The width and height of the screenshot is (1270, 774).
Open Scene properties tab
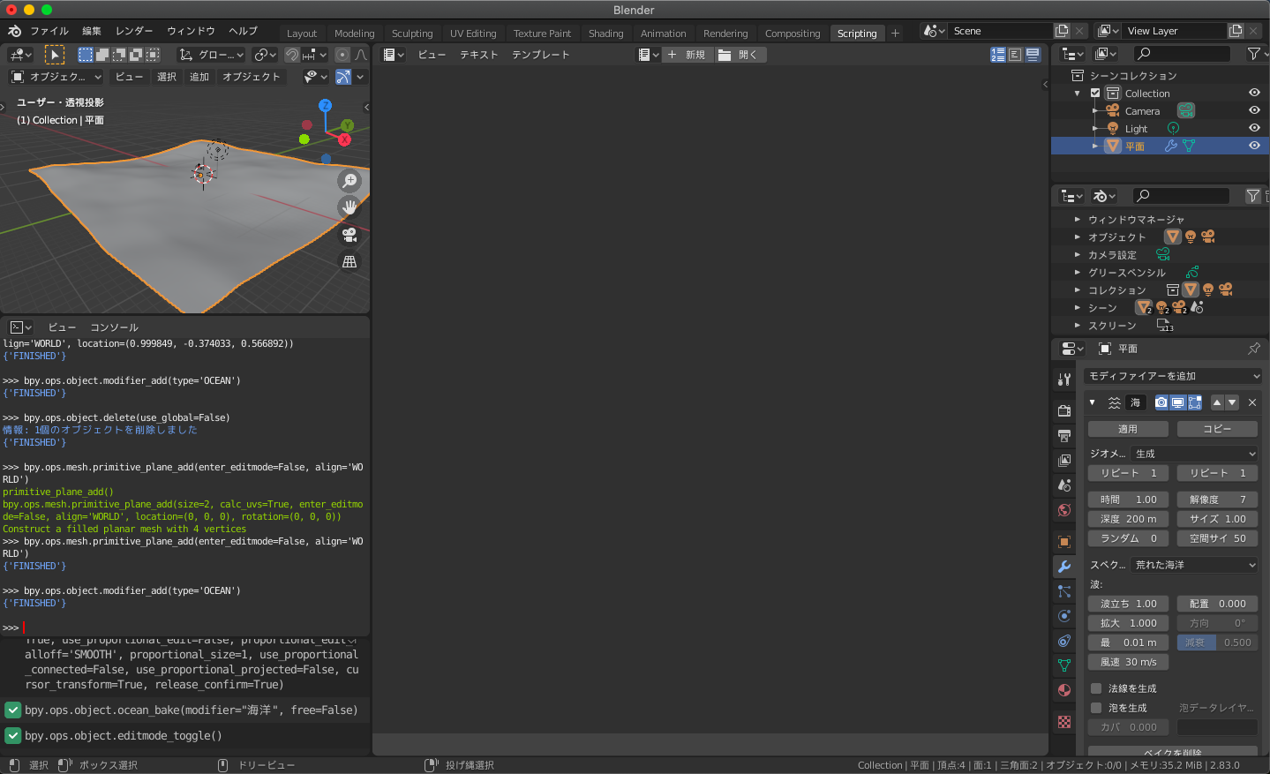click(x=1064, y=485)
